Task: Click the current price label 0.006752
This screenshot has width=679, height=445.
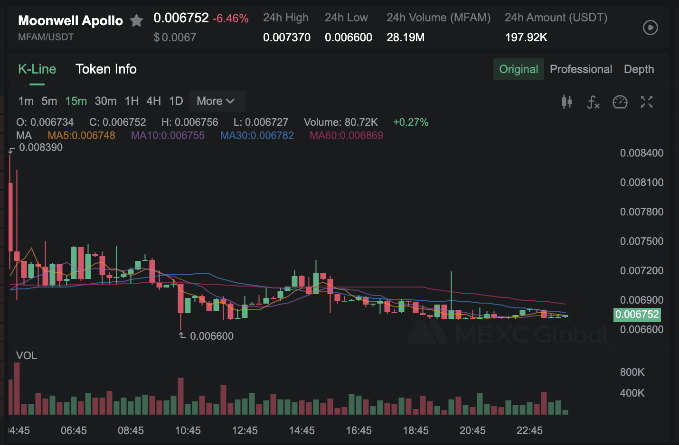Action: pos(637,315)
